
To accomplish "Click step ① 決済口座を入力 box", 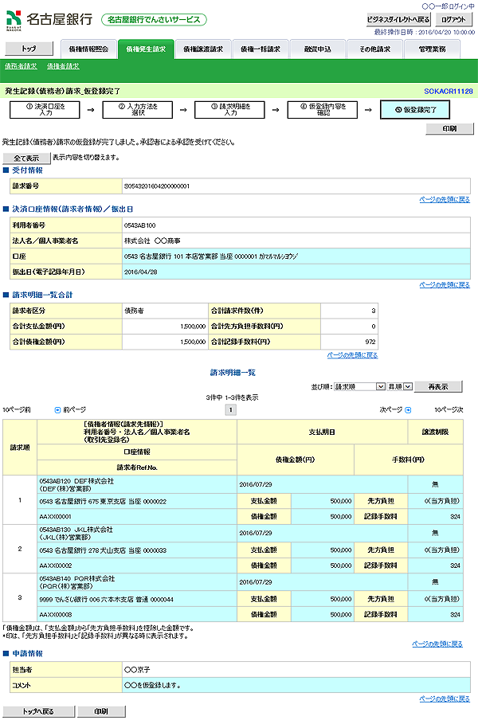I will [45, 110].
